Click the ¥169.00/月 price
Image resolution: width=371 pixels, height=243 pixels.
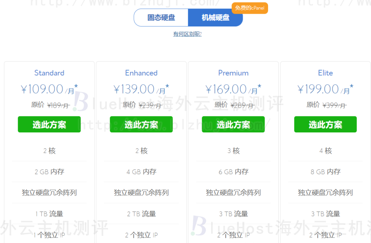pyautogui.click(x=233, y=89)
